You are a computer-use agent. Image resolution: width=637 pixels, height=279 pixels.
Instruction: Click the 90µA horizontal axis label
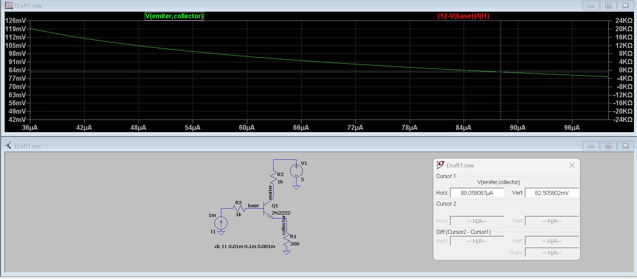coord(518,128)
